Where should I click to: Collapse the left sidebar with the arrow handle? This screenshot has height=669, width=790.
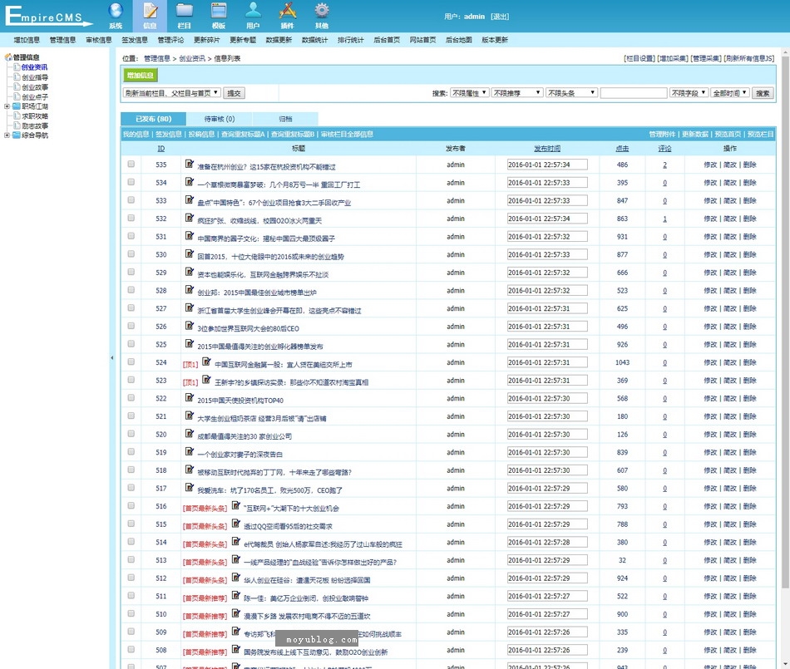click(x=112, y=358)
